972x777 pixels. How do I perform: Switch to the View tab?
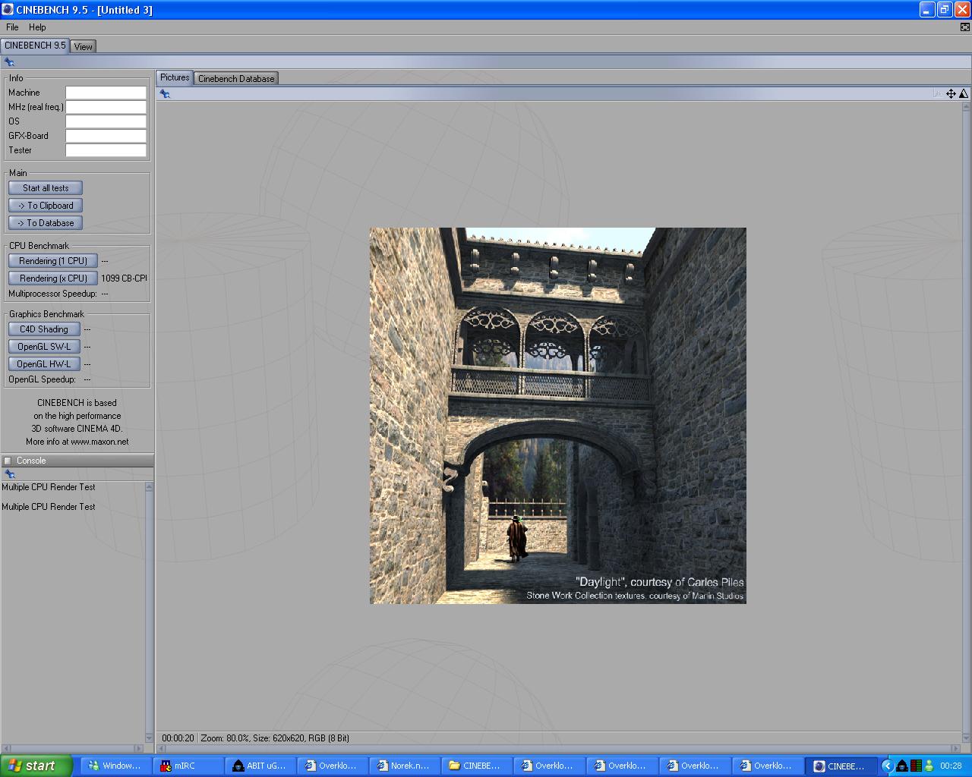[x=84, y=46]
